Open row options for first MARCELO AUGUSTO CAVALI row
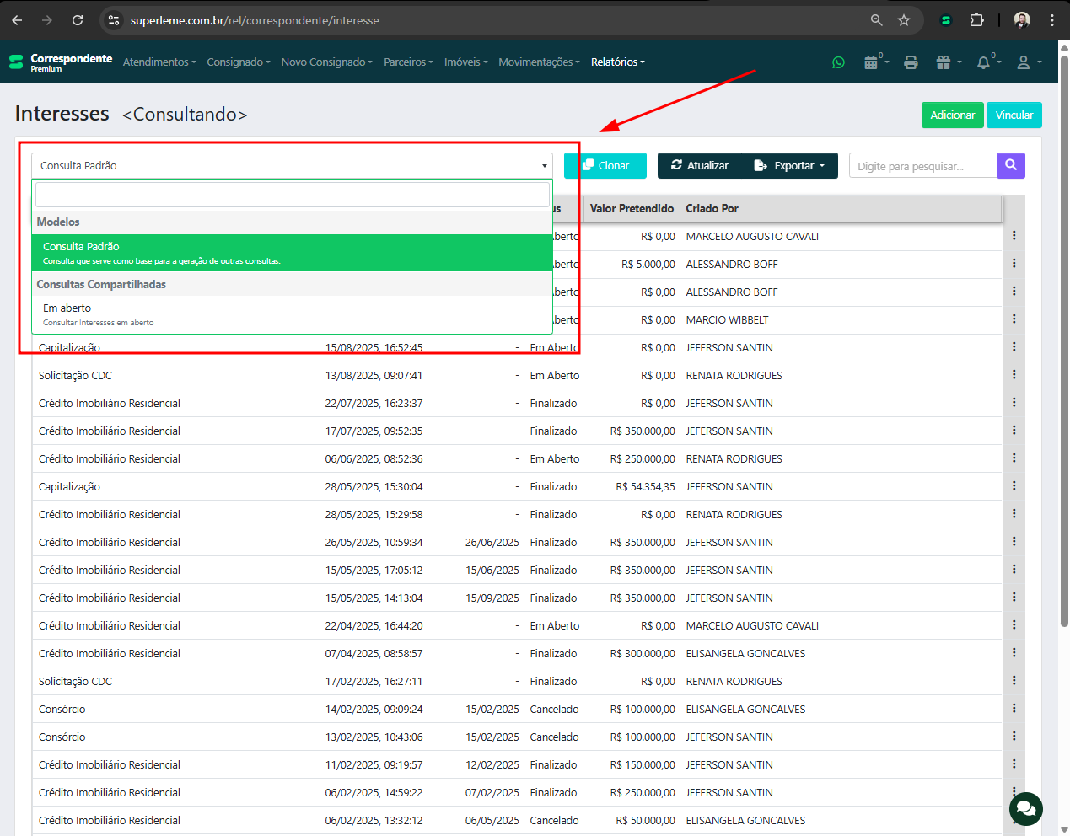Screen dimensions: 1070x836 coord(1014,236)
